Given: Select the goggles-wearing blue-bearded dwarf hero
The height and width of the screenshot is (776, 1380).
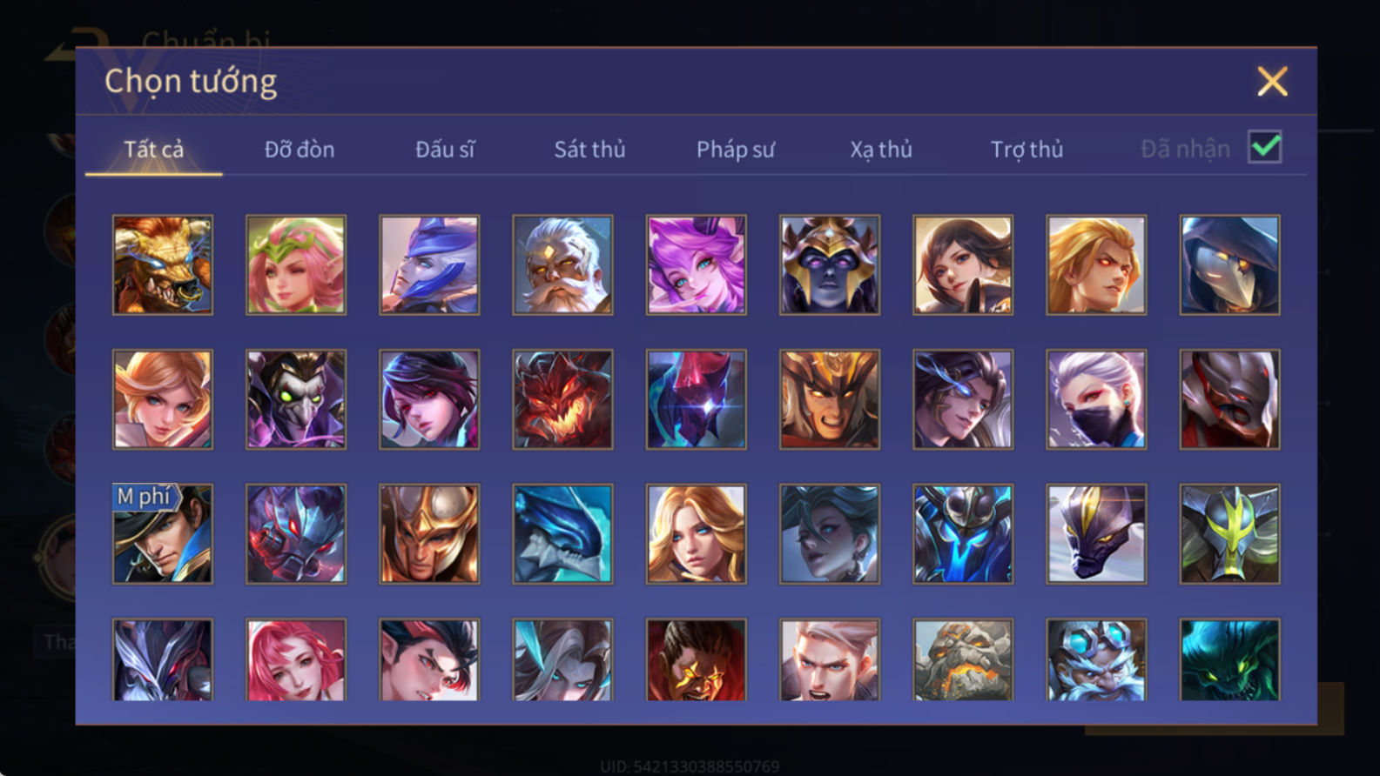Looking at the screenshot, I should (1096, 659).
